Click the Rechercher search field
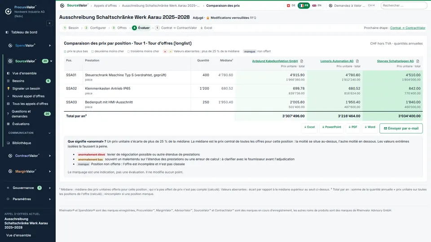431x242 pixels. click(404, 5)
